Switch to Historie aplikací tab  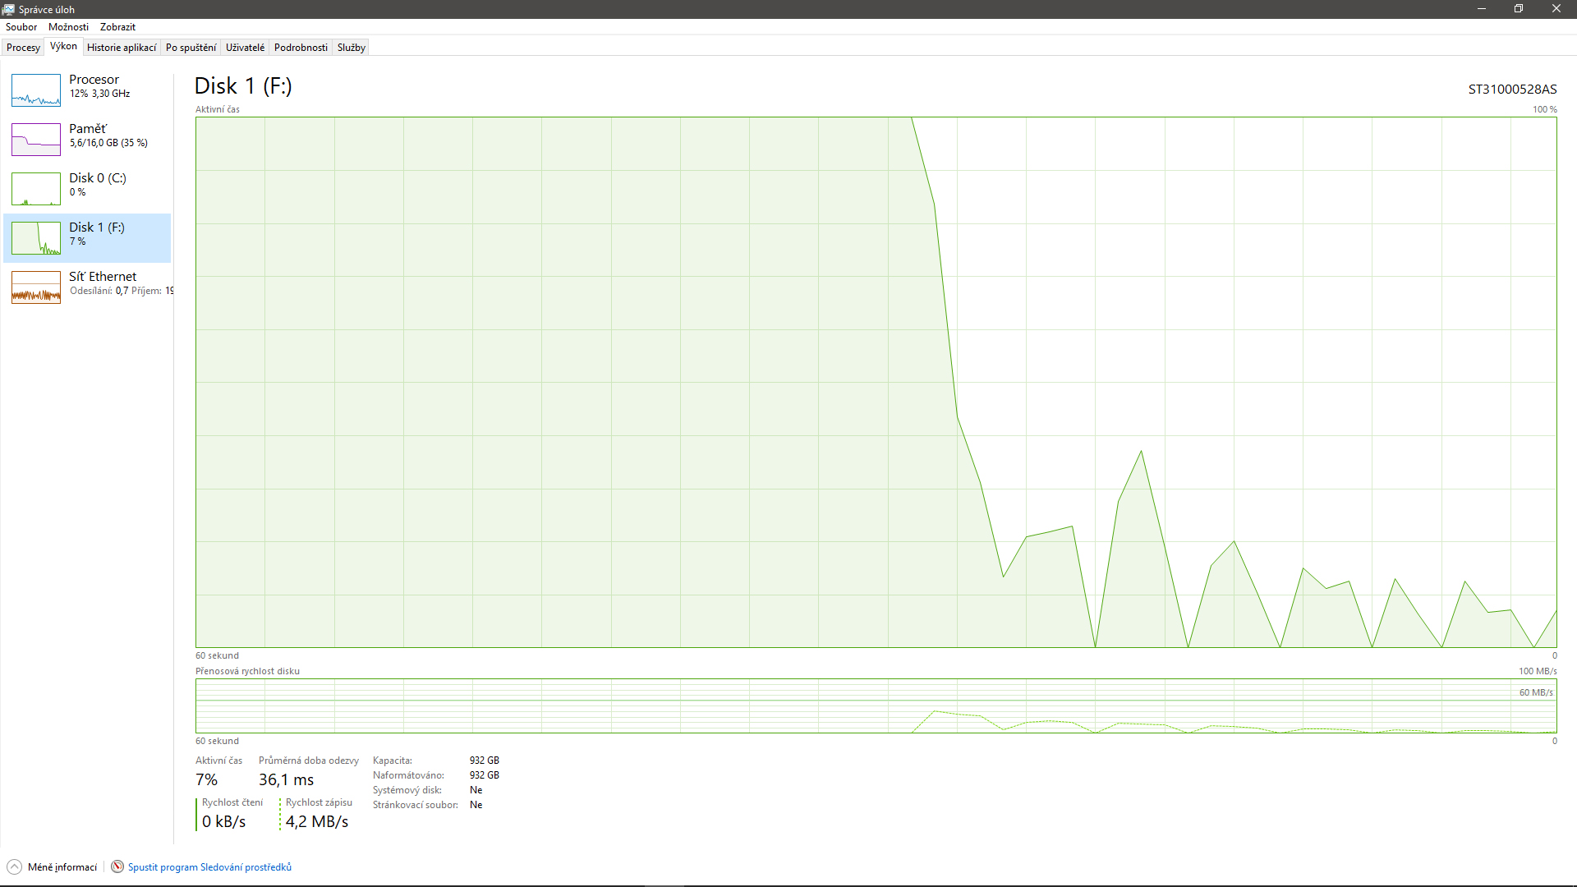[122, 48]
